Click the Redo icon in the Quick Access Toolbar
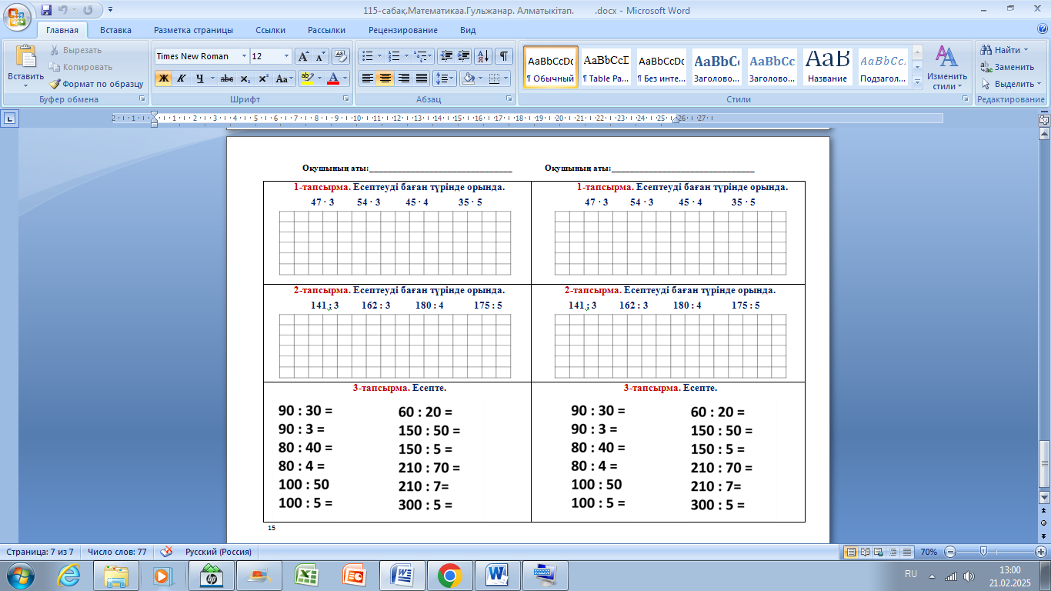 click(x=87, y=11)
